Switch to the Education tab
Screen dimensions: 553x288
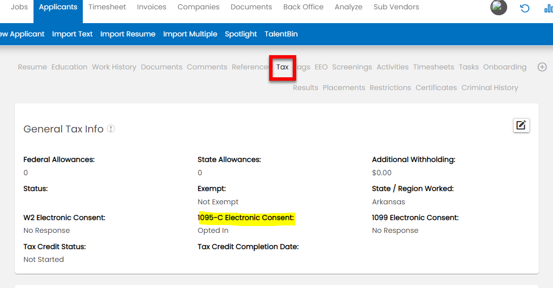coord(69,67)
